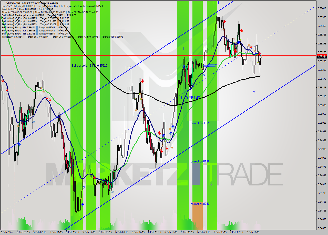
Task: Click the 0.64965 price axis label
Action: click(x=322, y=140)
